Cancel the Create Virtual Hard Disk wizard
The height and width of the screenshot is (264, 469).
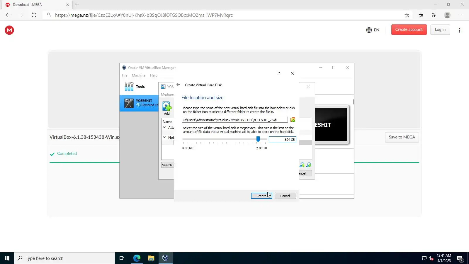pos(285,196)
